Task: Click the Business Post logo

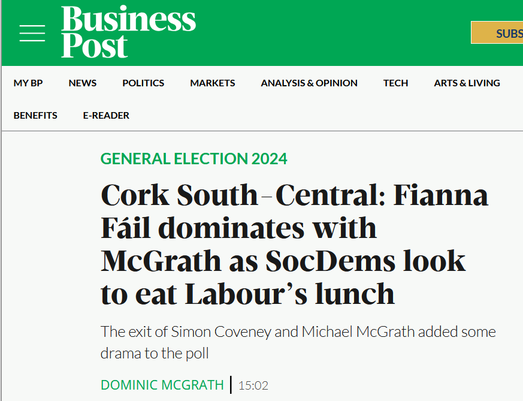Action: pos(128,32)
